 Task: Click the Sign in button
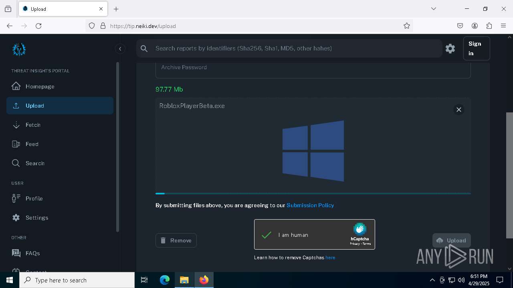coord(477,48)
